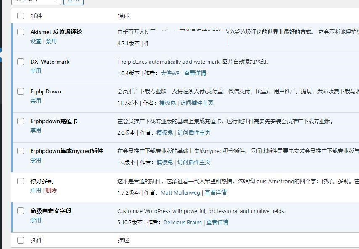Open Akismet settings via 设置 link
Viewport: 359px width, 249px height.
(36, 41)
